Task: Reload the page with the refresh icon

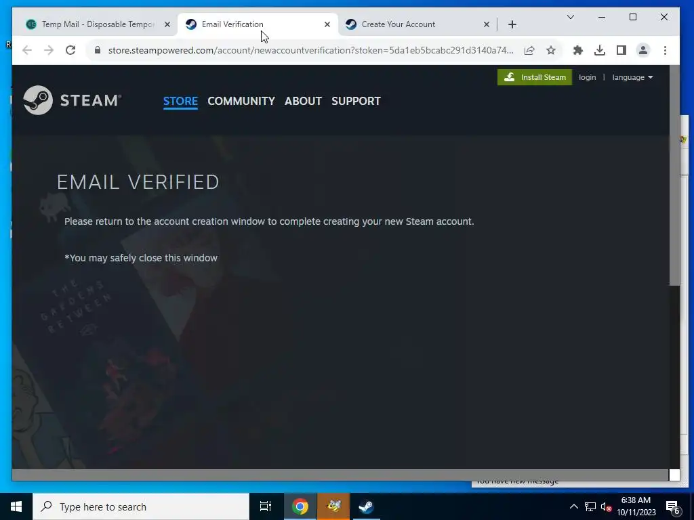Action: coord(70,50)
